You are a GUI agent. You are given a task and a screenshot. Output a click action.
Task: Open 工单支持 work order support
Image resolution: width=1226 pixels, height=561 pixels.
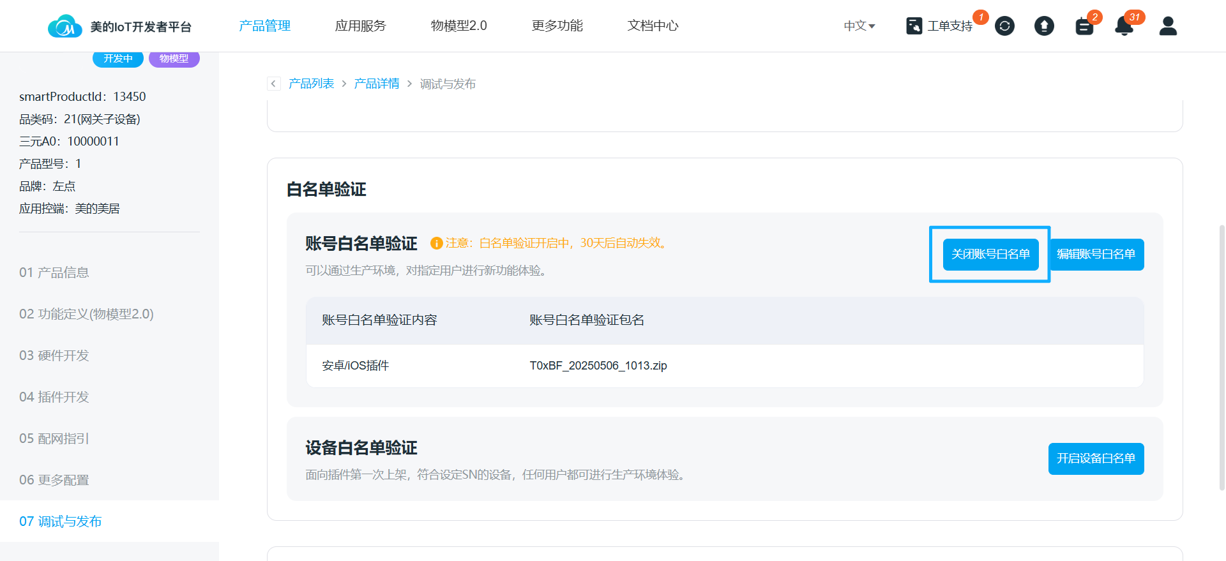coord(939,26)
